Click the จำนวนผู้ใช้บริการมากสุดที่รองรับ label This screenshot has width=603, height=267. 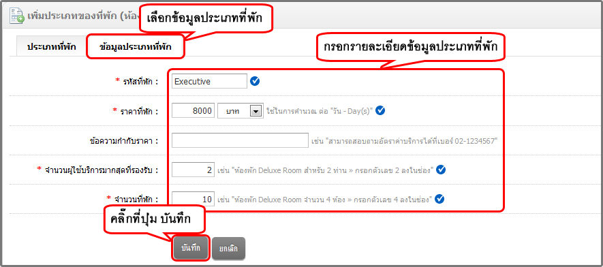(x=102, y=170)
